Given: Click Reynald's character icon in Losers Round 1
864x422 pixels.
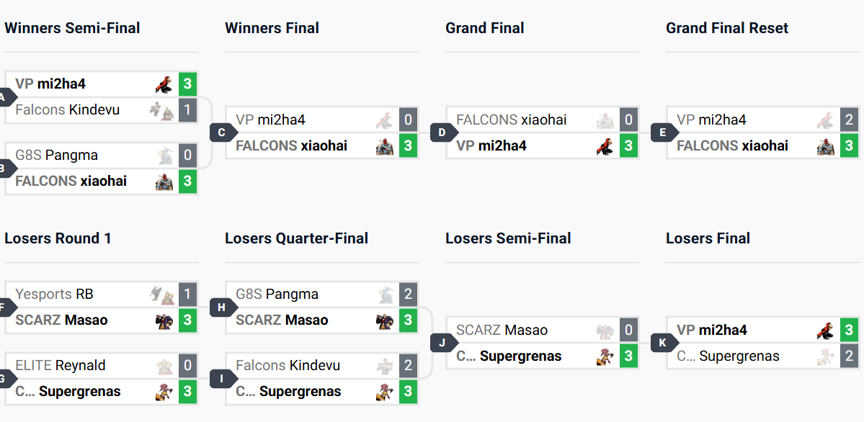Looking at the screenshot, I should 165,366.
